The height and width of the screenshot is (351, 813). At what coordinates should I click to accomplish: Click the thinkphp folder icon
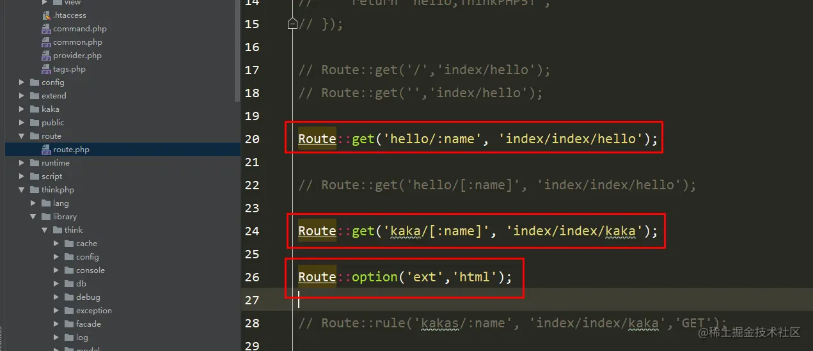click(x=35, y=190)
